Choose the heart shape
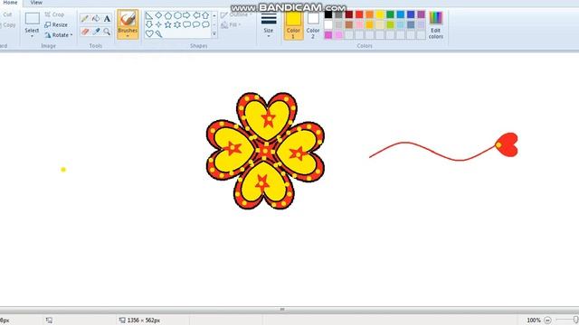This screenshot has height=325, width=579. [x=149, y=34]
